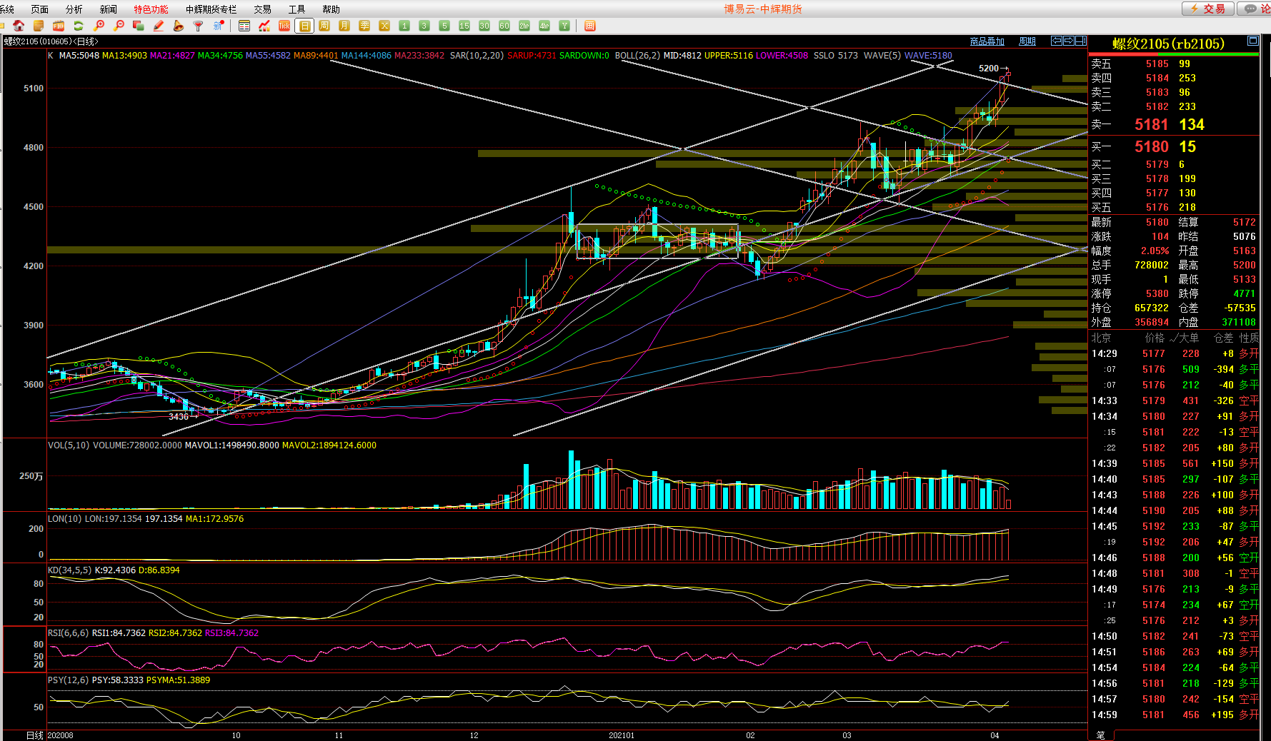1271x741 pixels.
Task: Enable the 15-minute period button
Action: coord(464,26)
